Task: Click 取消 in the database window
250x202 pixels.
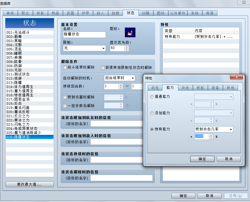Action: (x=210, y=196)
